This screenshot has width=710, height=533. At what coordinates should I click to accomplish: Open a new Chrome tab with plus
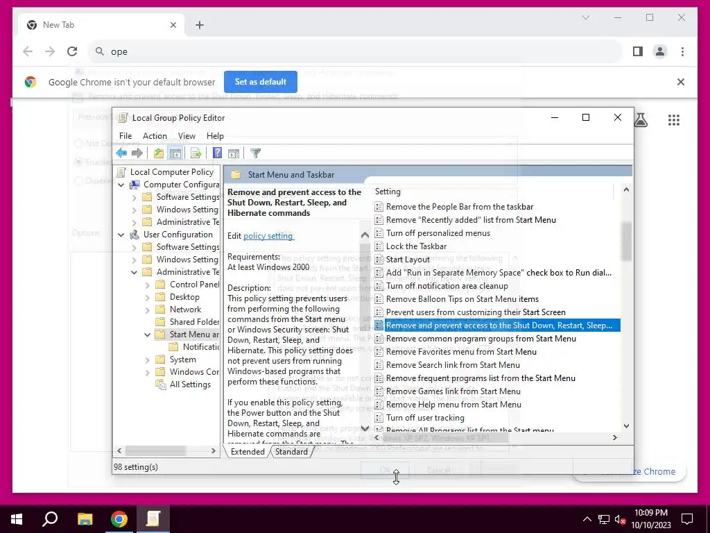click(200, 25)
